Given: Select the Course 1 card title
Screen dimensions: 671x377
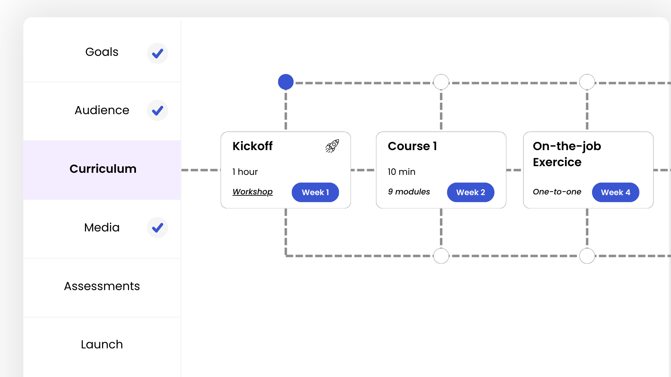Looking at the screenshot, I should 412,146.
